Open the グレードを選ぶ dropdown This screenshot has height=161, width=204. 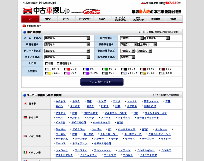[67, 51]
